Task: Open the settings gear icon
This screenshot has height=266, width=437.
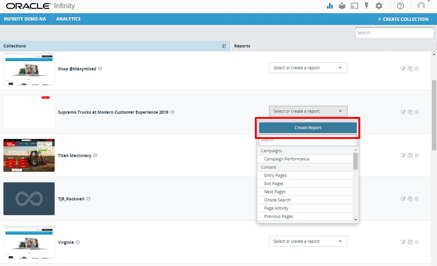Action: (379, 6)
